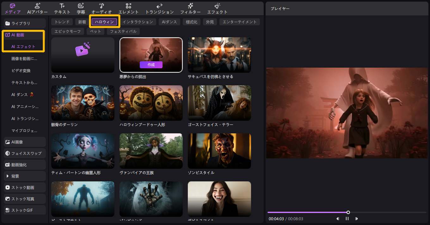The width and height of the screenshot is (430, 225).
Task: Click the purple 作成 button
Action: [151, 65]
